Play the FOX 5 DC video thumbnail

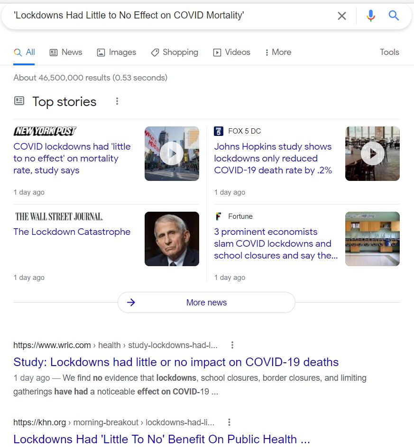pyautogui.click(x=372, y=153)
